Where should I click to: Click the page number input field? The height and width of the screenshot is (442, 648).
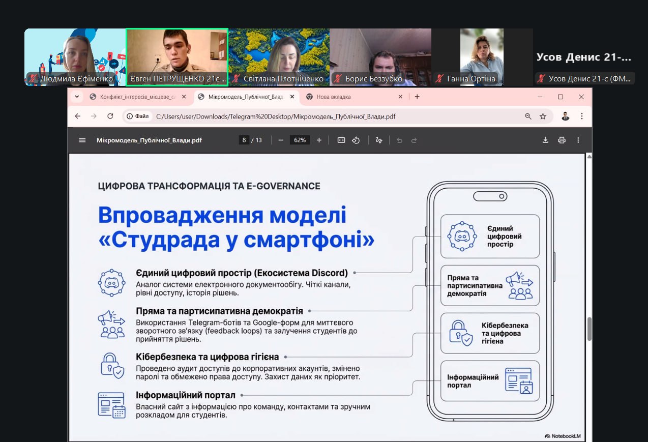click(x=244, y=140)
